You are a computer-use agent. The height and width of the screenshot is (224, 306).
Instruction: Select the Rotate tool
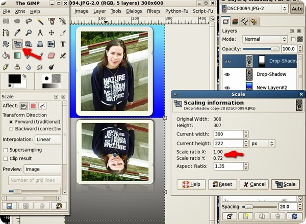click(6, 44)
